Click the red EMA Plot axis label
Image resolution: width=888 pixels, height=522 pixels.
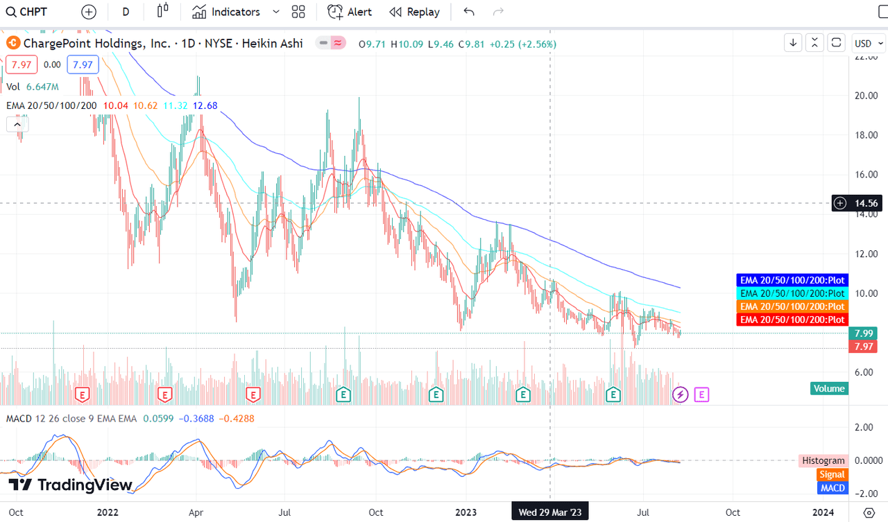coord(792,320)
